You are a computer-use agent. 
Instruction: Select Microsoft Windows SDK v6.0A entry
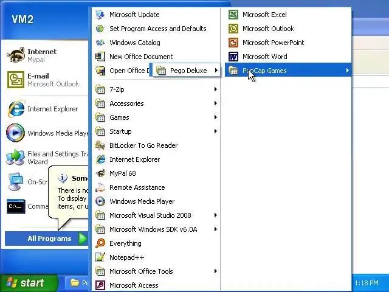(156, 229)
